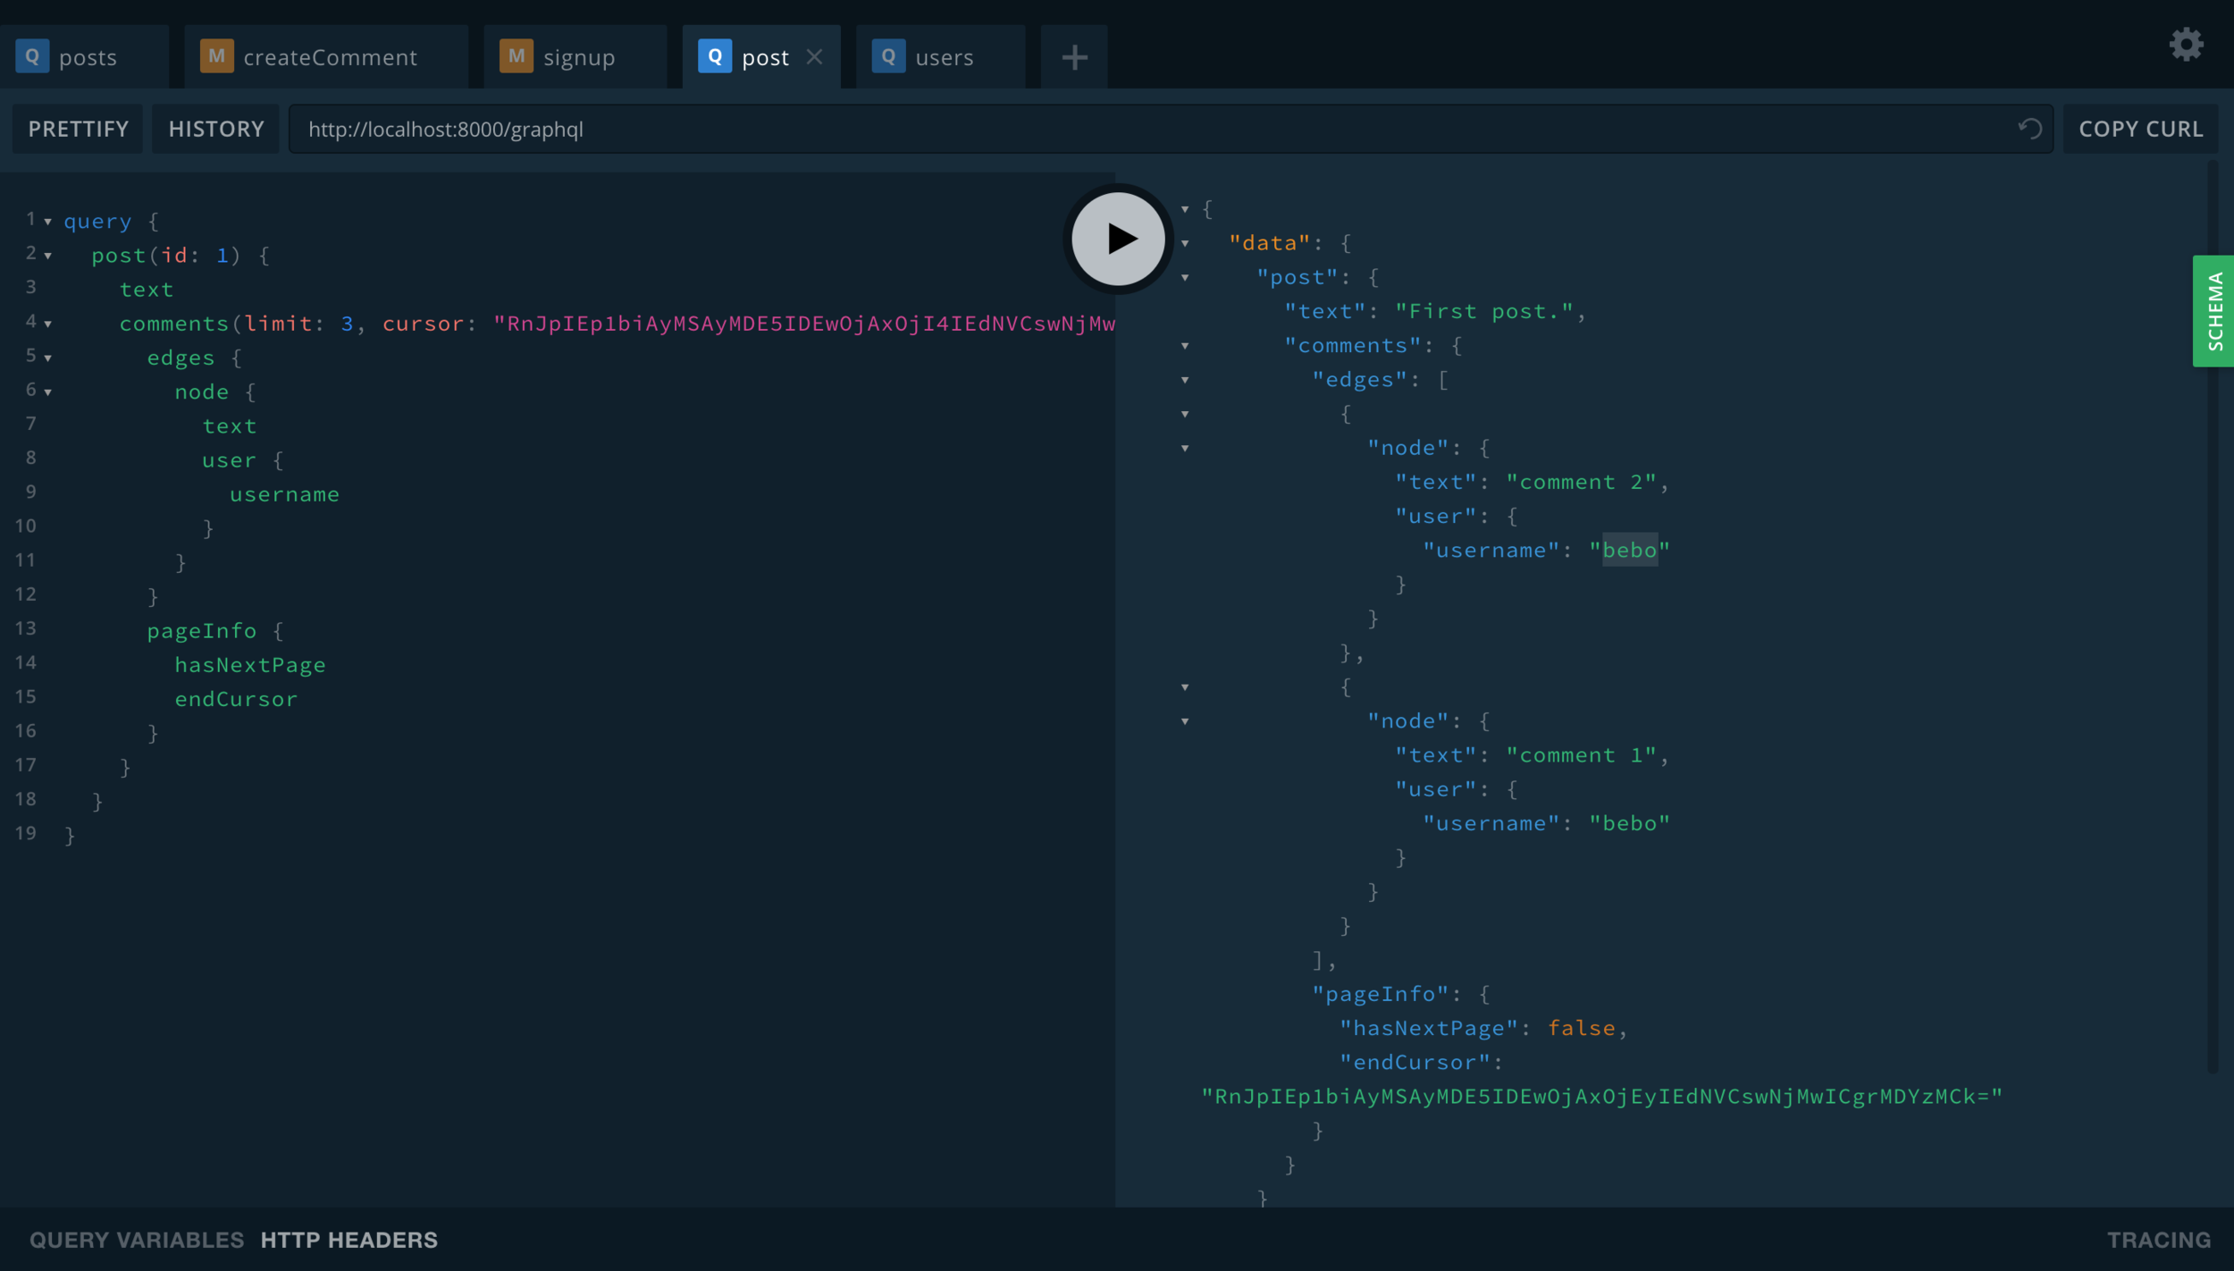The height and width of the screenshot is (1271, 2234).
Task: Collapse the node block on line 6
Action: click(48, 392)
